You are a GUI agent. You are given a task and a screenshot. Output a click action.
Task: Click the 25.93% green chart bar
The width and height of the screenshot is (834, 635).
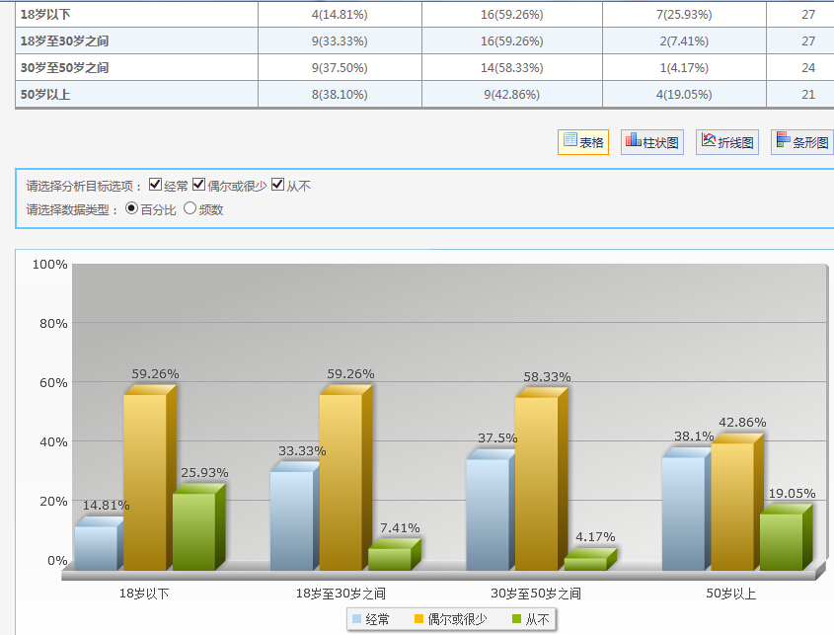pyautogui.click(x=193, y=531)
